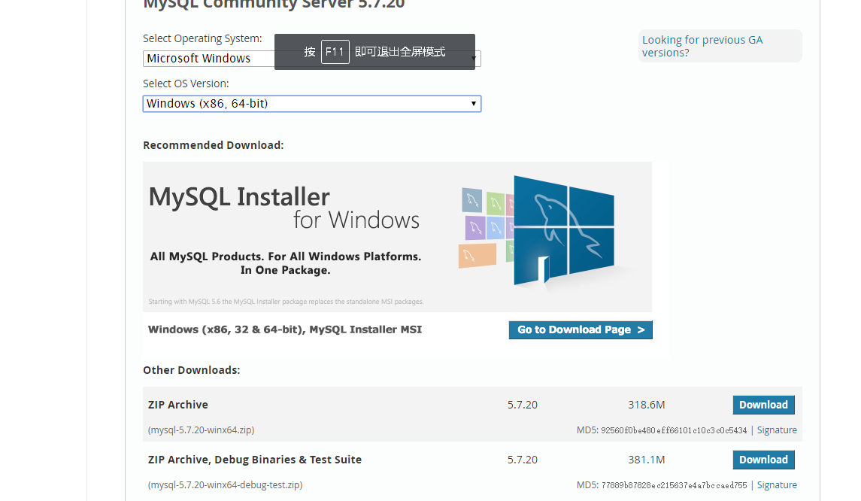Click the F11 key badge in overlay
The width and height of the screenshot is (861, 501).
click(335, 52)
